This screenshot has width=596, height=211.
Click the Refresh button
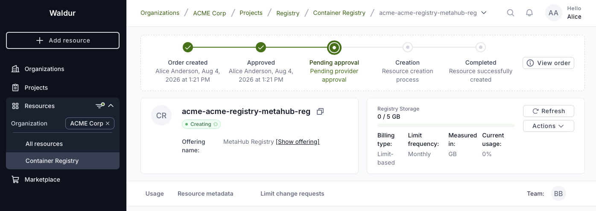pyautogui.click(x=548, y=111)
